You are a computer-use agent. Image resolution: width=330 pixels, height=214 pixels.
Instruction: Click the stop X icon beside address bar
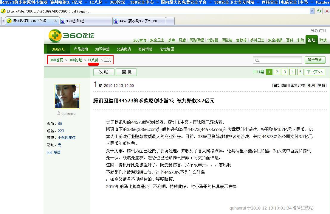327,11
